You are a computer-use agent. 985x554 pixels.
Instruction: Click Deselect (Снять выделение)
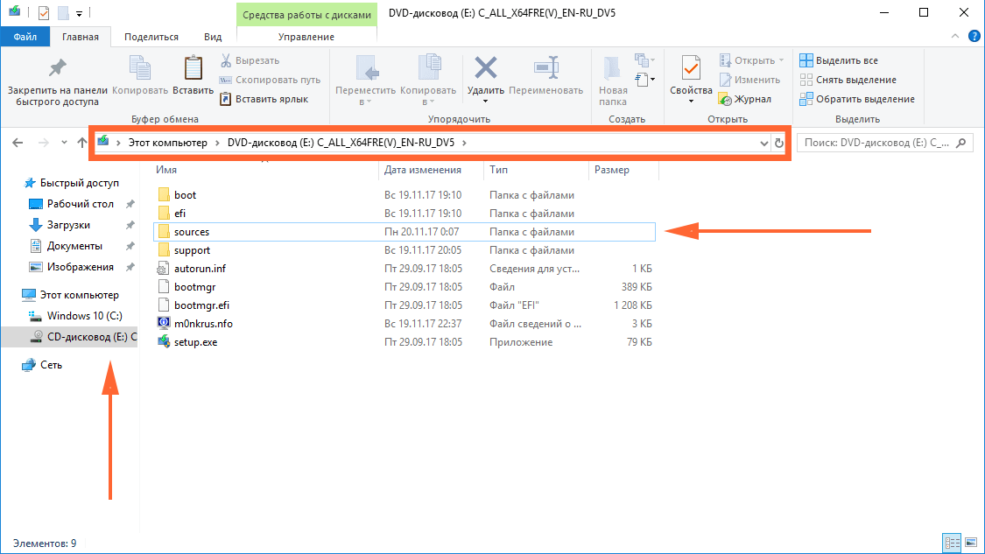coord(848,80)
